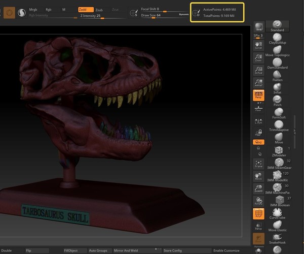Run Auto Groups

[x=100, y=250]
